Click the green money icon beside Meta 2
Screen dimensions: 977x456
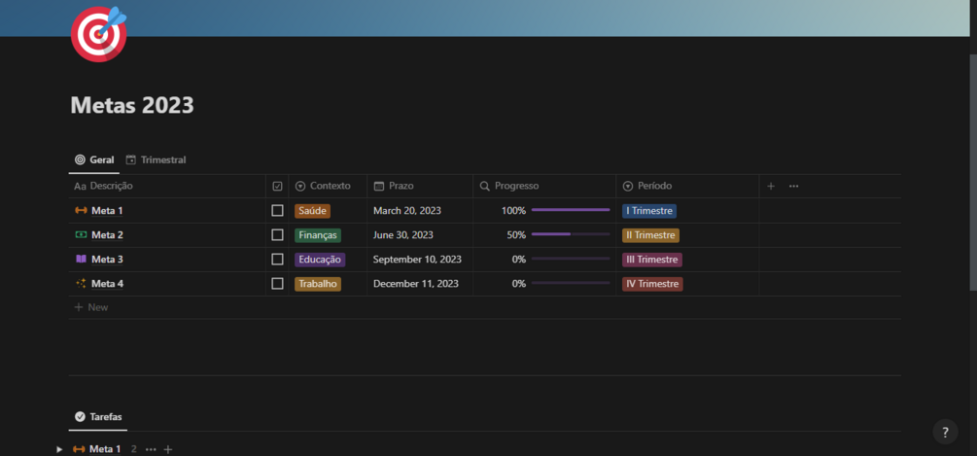click(81, 235)
